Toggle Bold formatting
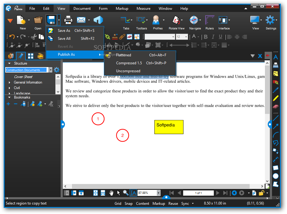Image resolution: width=287 pixels, height=214 pixels. (206, 37)
